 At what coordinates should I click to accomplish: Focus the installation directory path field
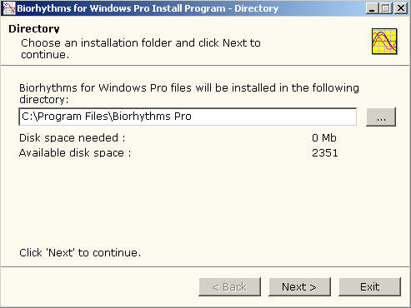(x=188, y=117)
